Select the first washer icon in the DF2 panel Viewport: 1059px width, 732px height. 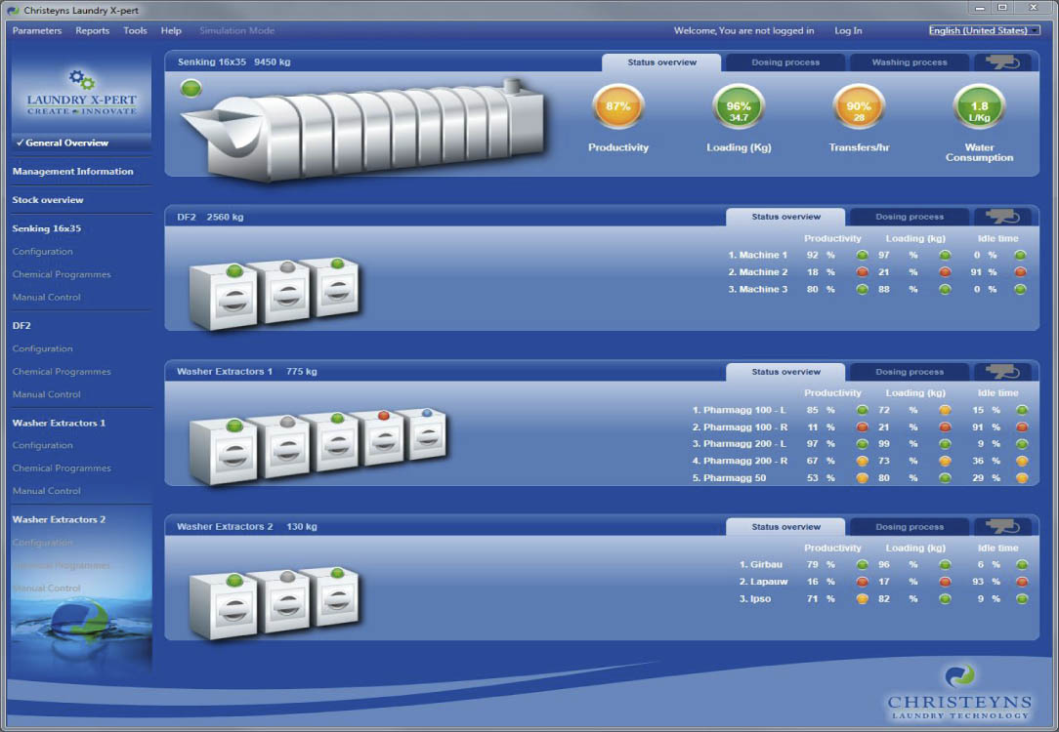tap(224, 296)
